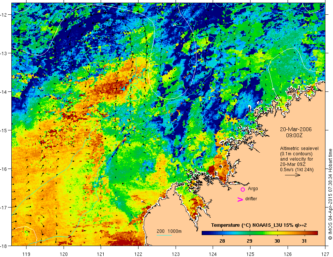Click the '0.5m/s (1kt 24h)' scale text

[297, 170]
